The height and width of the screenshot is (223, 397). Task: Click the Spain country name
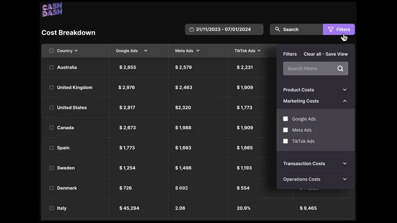(x=63, y=148)
